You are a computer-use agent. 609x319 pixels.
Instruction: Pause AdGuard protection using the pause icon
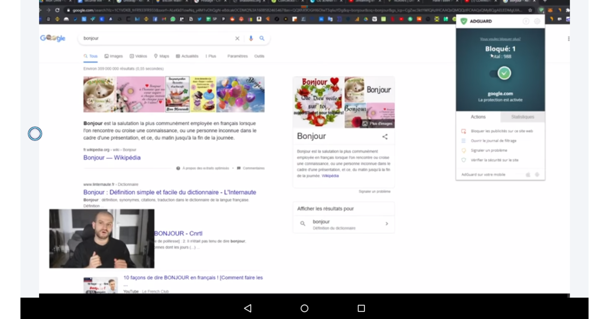pos(526,21)
